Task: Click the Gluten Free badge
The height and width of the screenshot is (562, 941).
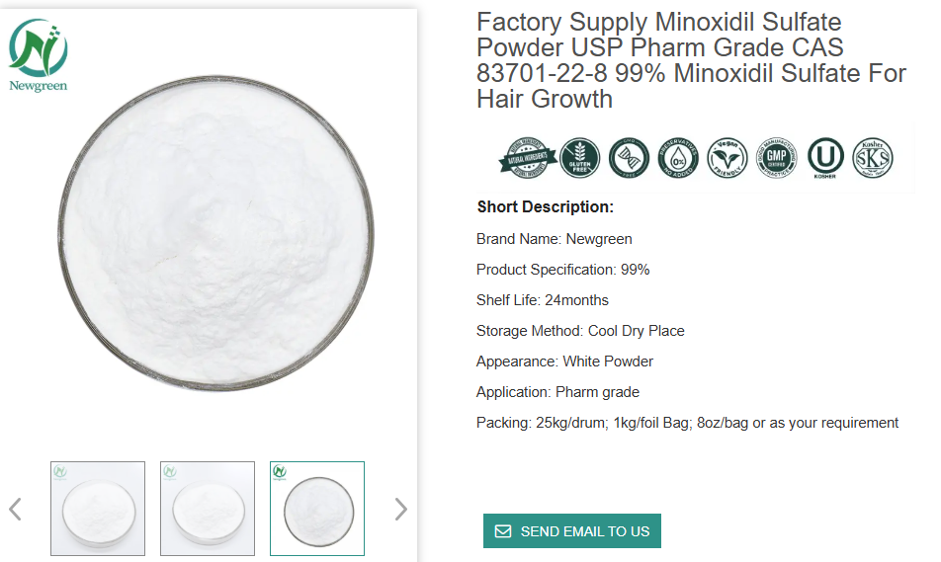Action: (x=580, y=158)
